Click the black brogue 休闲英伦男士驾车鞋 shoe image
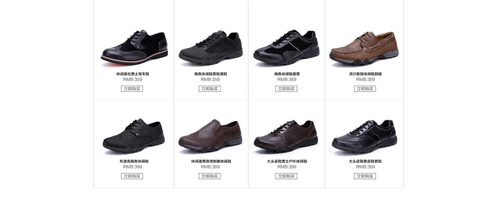Image resolution: width=497 pixels, height=200 pixels. point(134,48)
